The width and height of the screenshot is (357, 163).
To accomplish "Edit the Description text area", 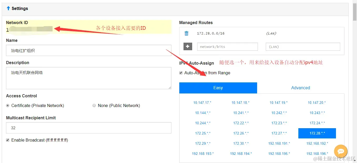I will coord(89,78).
